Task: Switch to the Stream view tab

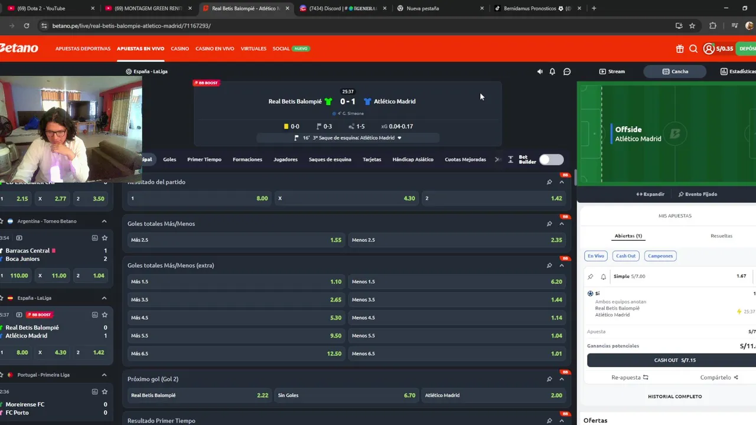Action: point(612,71)
